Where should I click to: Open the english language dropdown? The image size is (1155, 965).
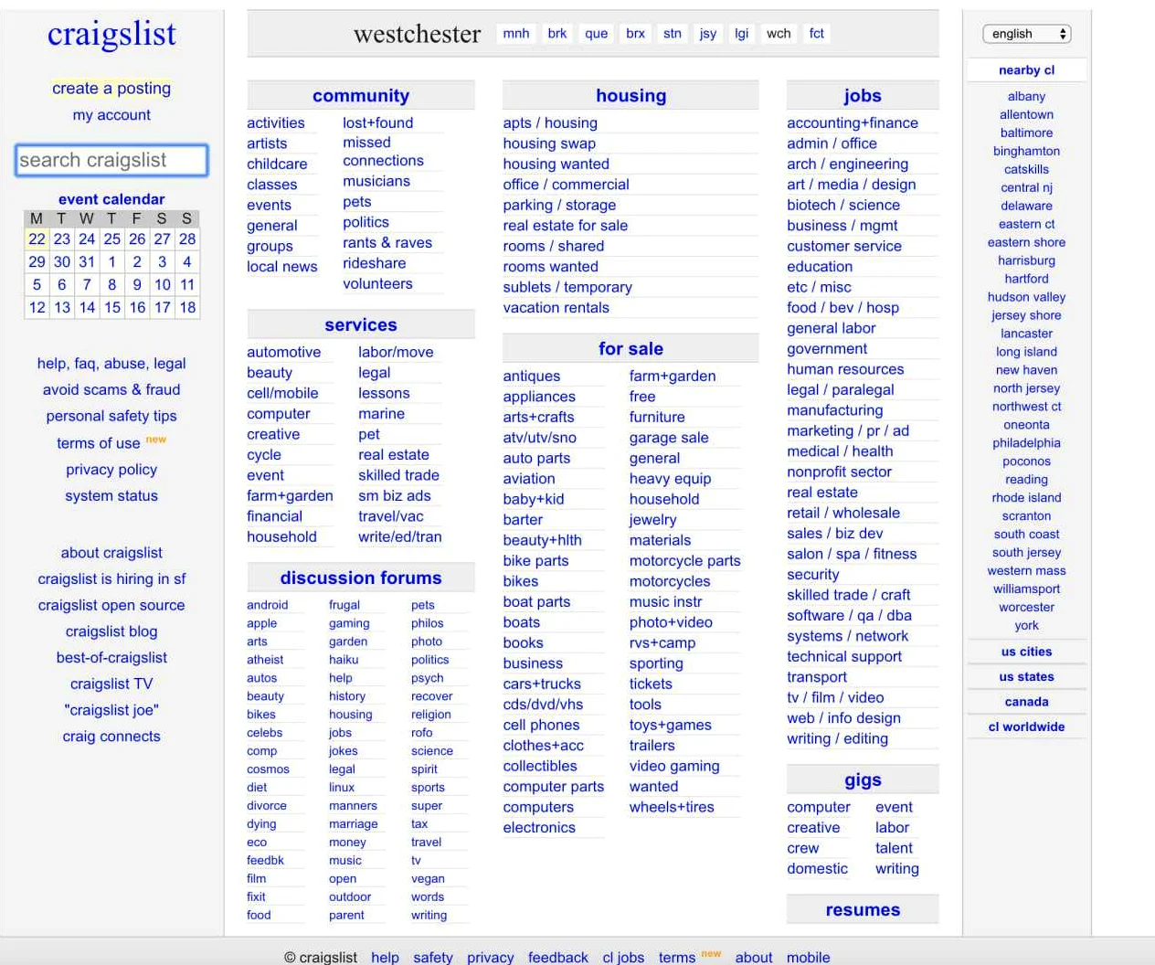[x=1026, y=34]
